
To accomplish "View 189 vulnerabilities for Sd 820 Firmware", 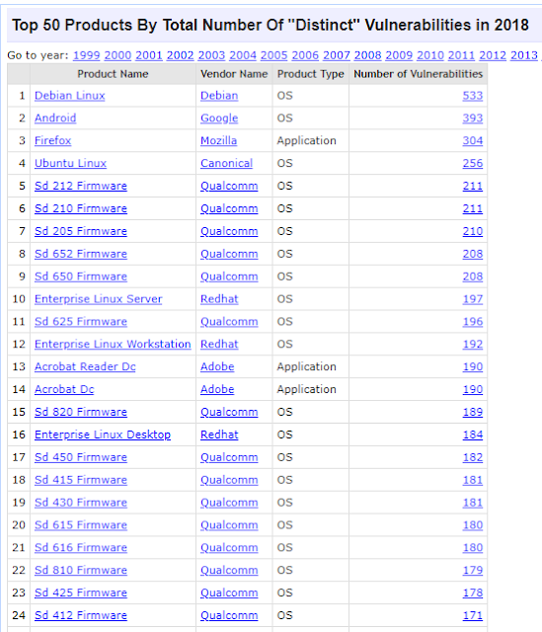I will pyautogui.click(x=473, y=412).
